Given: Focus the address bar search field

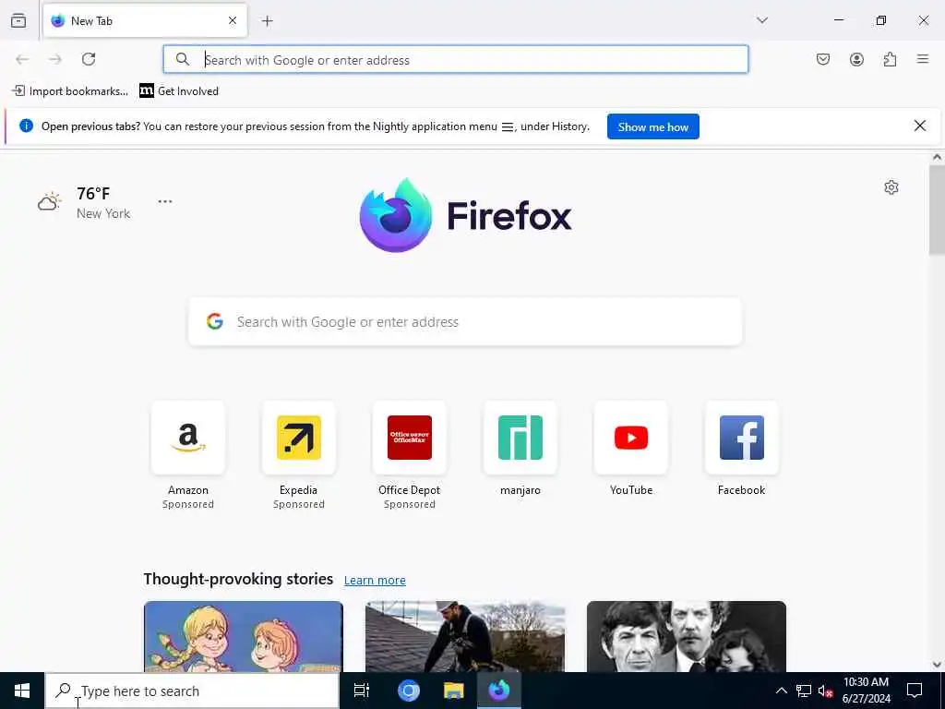Looking at the screenshot, I should [456, 59].
